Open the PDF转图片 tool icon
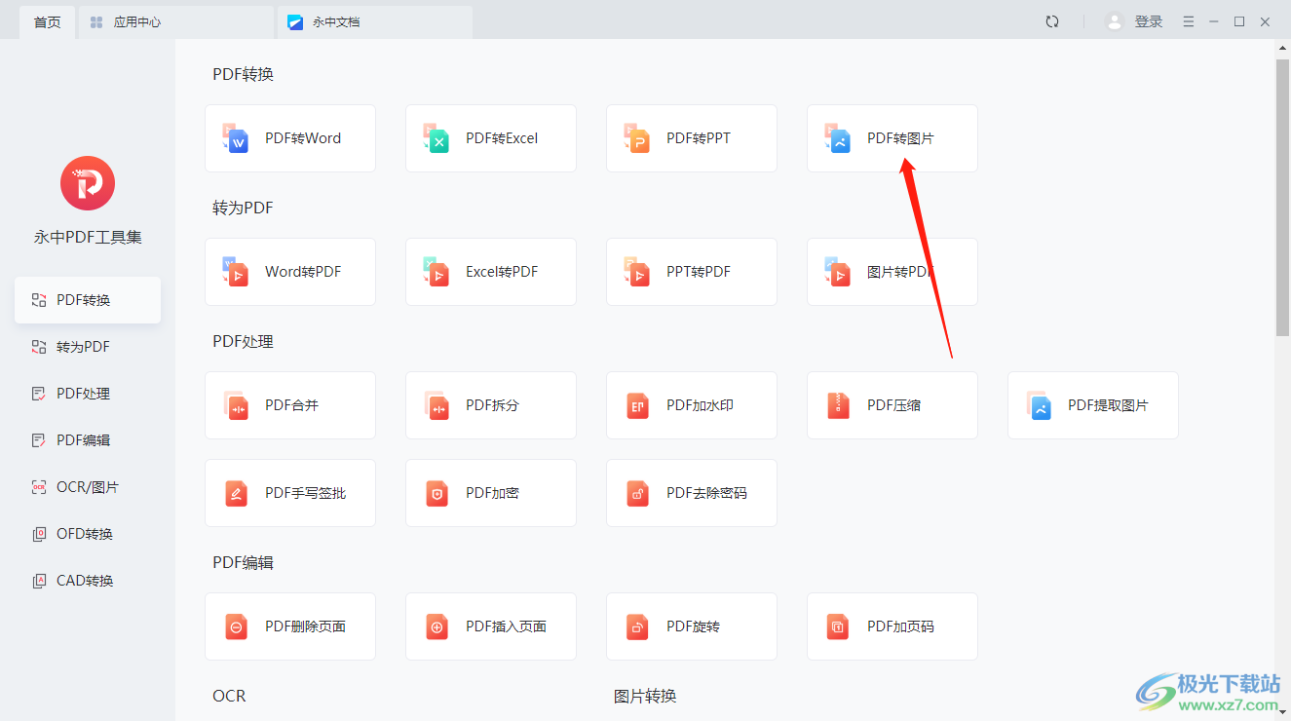This screenshot has height=721, width=1291. point(838,138)
